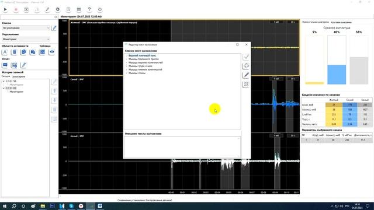Expand 'Мышцы верхних конечностей' tree node
The image size is (374, 210).
click(126, 62)
